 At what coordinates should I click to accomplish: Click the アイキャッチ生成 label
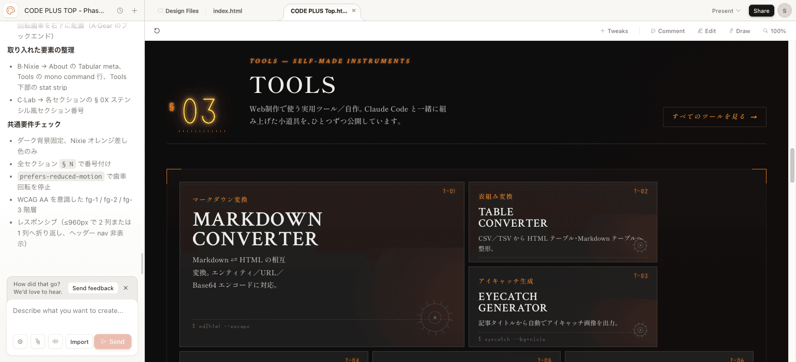tap(506, 281)
